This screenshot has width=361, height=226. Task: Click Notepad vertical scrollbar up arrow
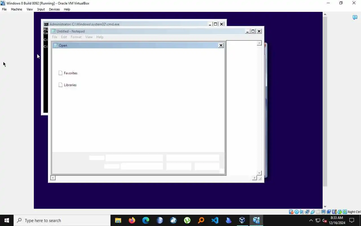point(259,43)
